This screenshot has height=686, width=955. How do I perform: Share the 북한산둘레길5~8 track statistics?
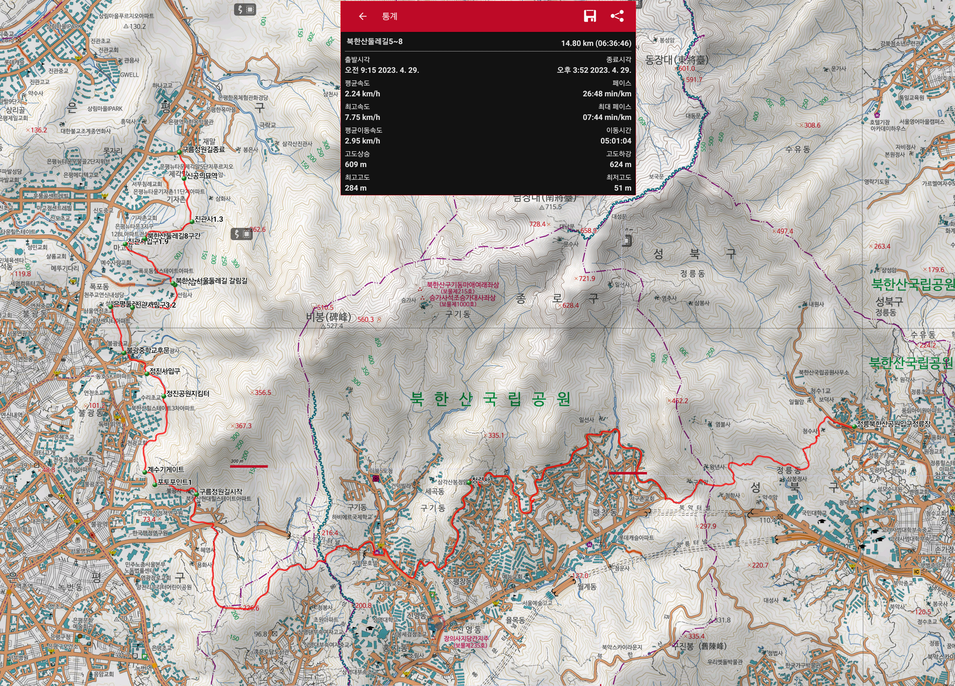617,17
